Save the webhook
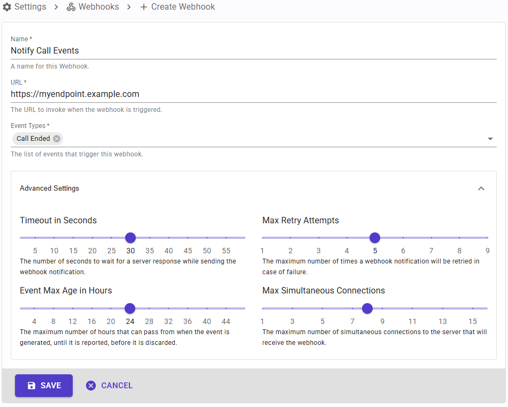This screenshot has height=407, width=508. pos(44,386)
